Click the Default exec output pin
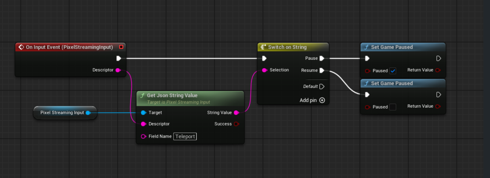 click(322, 86)
